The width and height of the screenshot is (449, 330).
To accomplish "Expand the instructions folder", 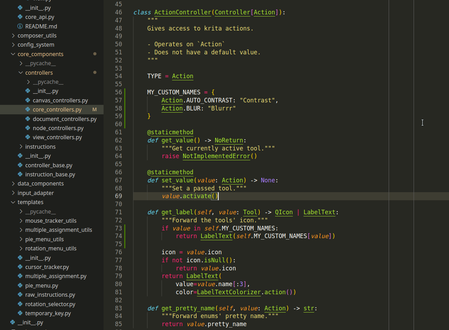I will 21,147.
